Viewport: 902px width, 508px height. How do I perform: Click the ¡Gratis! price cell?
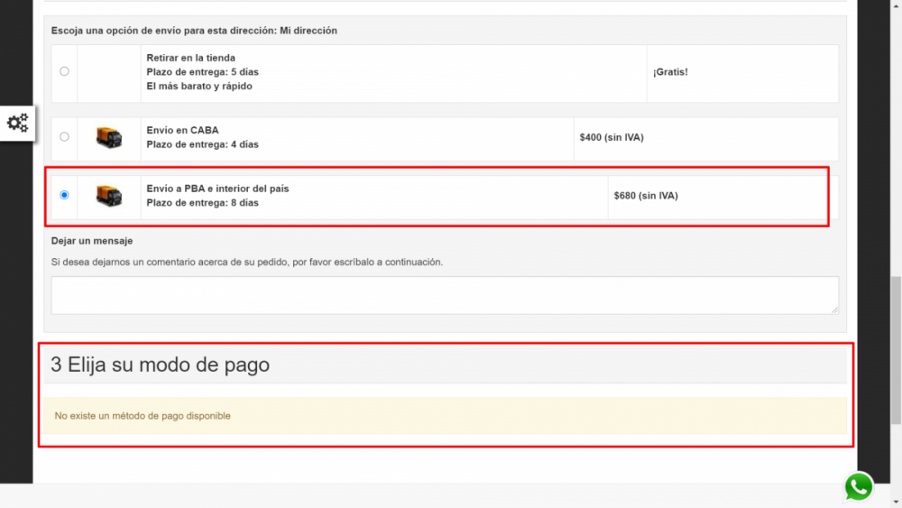pyautogui.click(x=670, y=71)
